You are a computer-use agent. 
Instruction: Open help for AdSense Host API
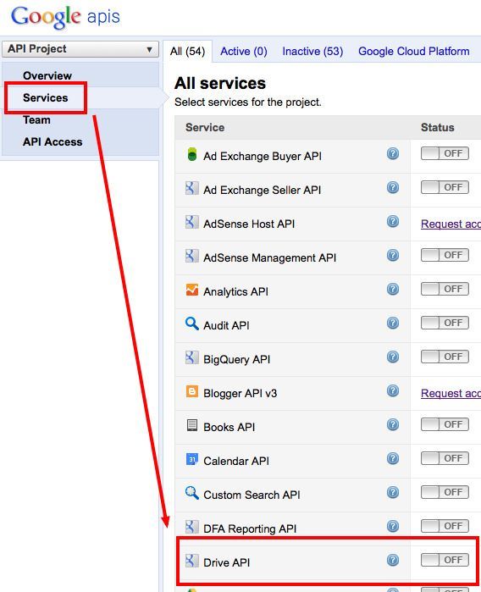(x=393, y=221)
